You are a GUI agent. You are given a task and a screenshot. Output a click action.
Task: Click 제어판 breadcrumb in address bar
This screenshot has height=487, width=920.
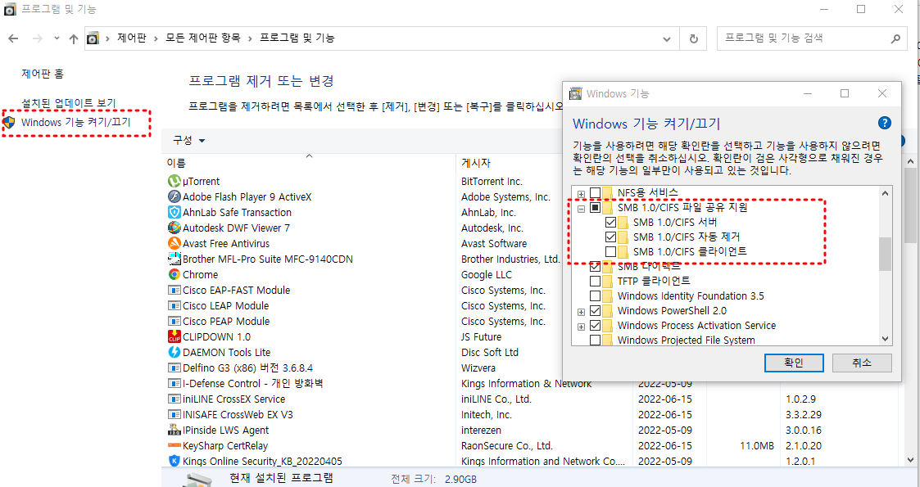131,38
